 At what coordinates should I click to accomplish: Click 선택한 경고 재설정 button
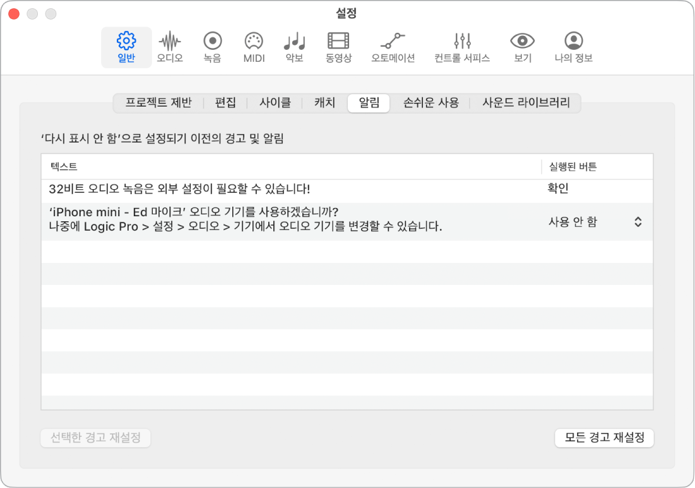pyautogui.click(x=96, y=438)
